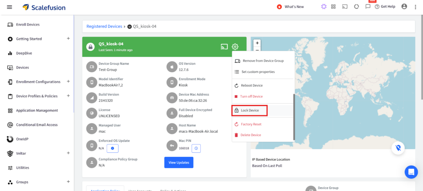The height and width of the screenshot is (191, 423).
Task: Click the Device Mac Address icon
Action: (171, 98)
